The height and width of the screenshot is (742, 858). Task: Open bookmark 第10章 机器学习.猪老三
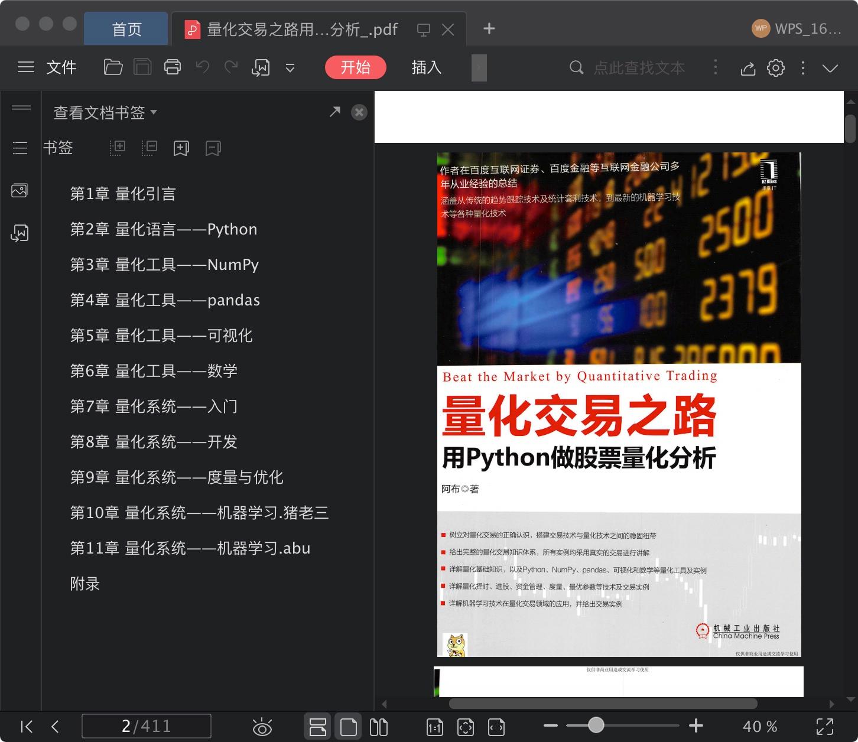199,513
